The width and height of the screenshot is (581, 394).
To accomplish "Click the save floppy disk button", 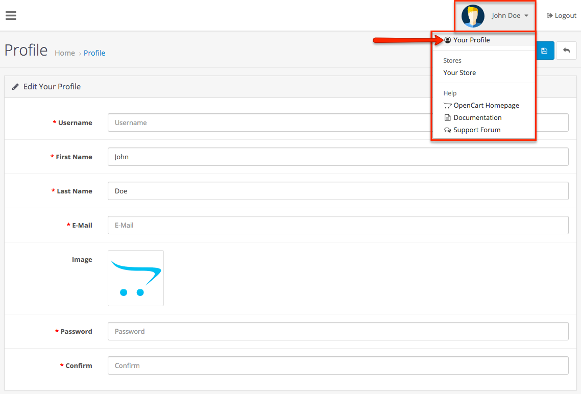I will click(544, 51).
